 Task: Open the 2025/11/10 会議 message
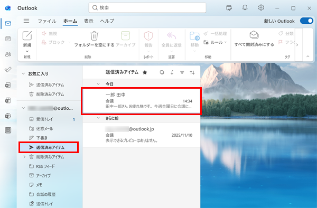point(141,135)
